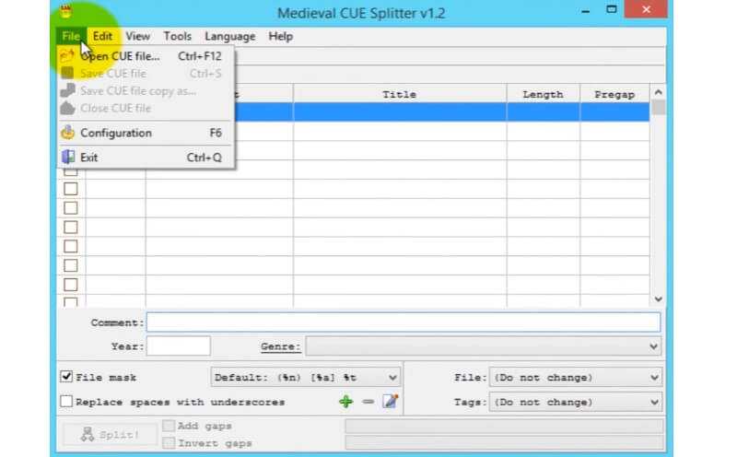Choose Open CUE file... menu entry

(146, 56)
